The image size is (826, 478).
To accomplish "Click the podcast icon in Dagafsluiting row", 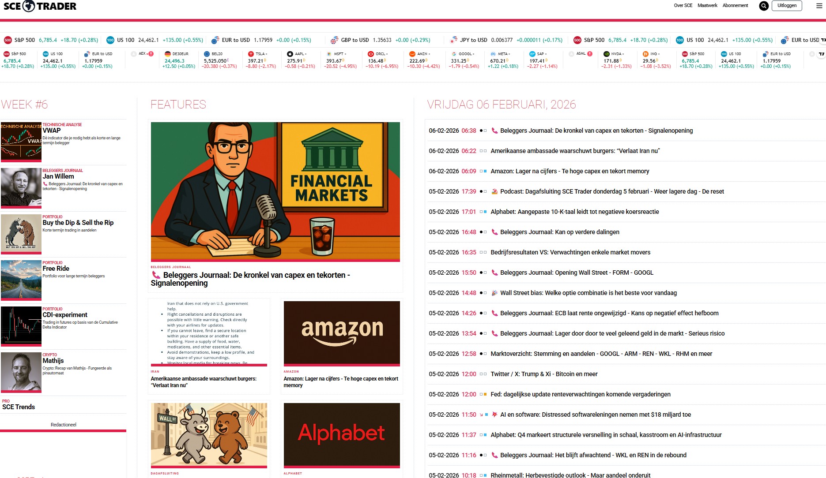I will [x=494, y=191].
